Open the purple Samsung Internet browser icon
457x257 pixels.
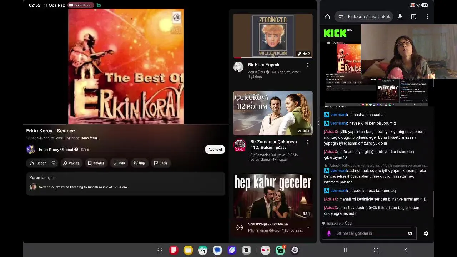[232, 250]
